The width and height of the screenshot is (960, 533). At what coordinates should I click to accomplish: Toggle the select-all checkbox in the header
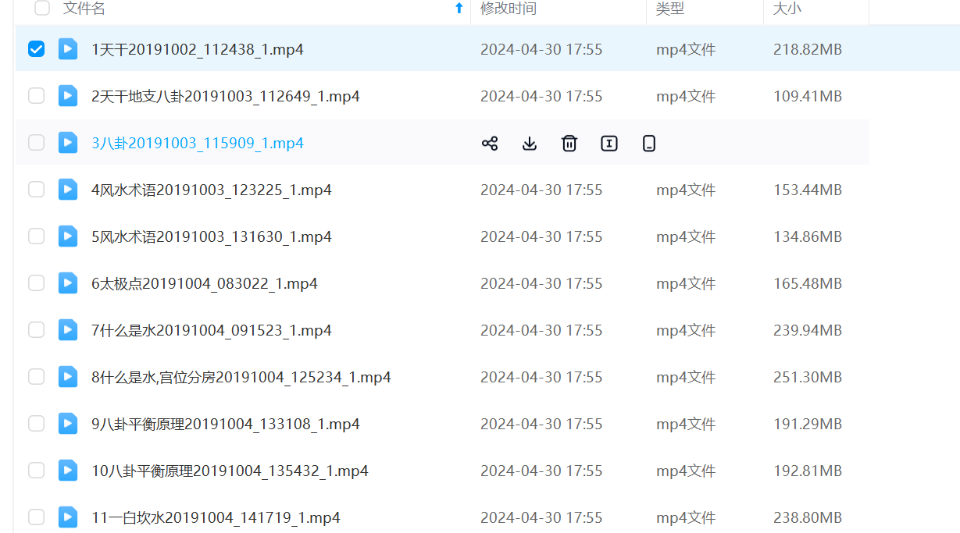click(x=42, y=9)
